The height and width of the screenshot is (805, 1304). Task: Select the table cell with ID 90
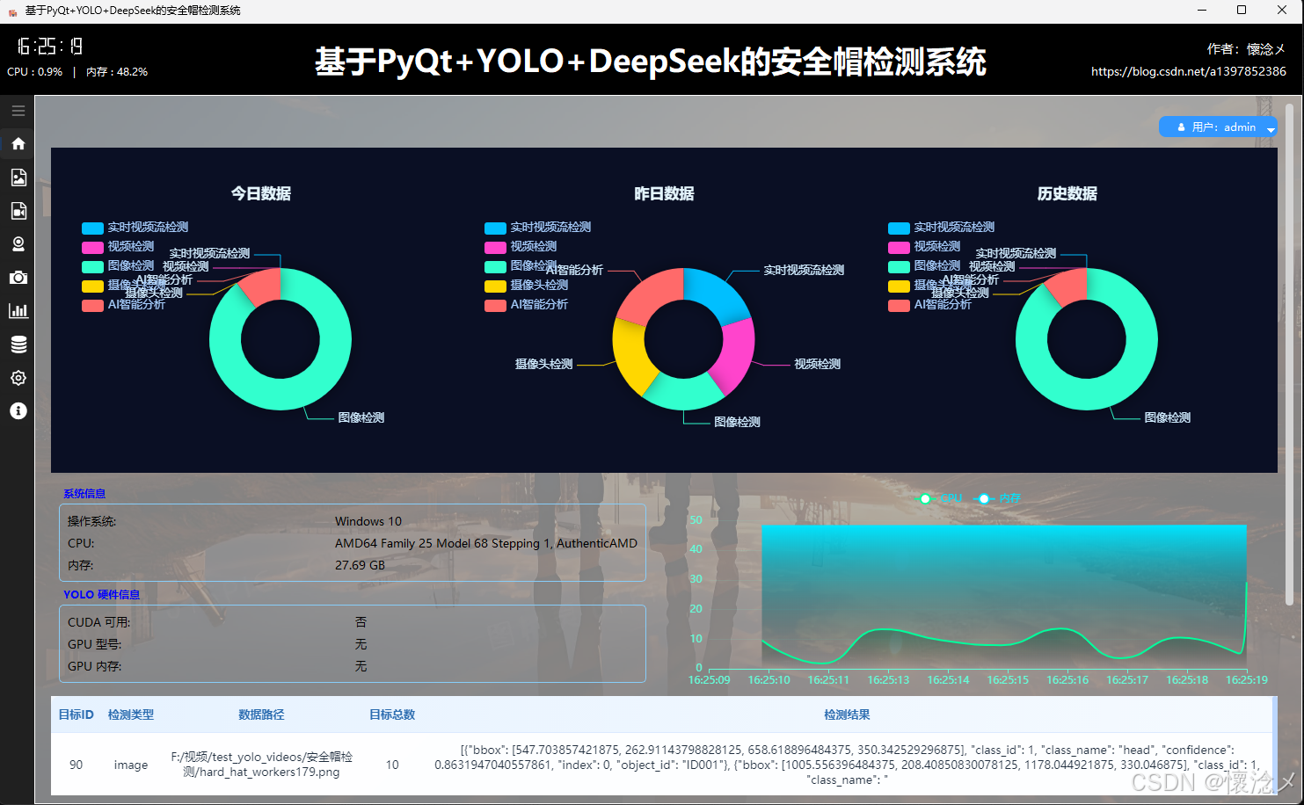click(76, 765)
